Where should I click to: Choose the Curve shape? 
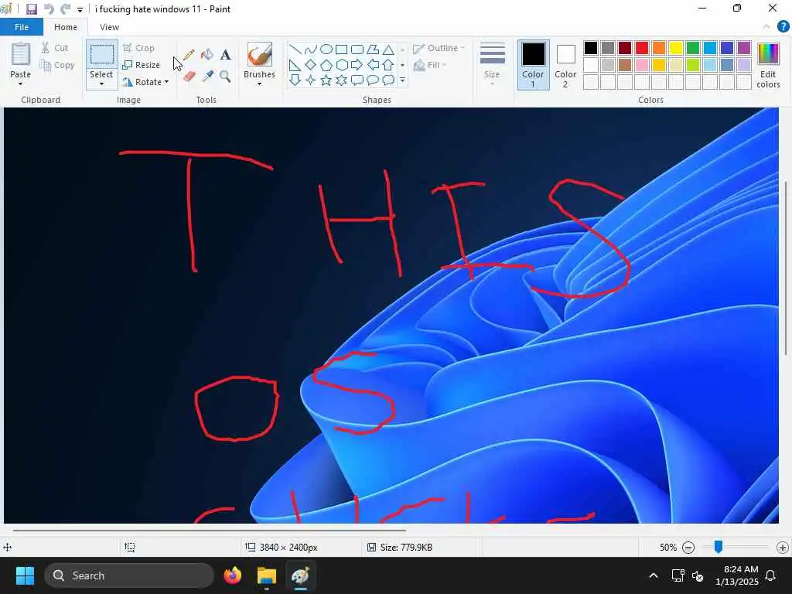[311, 49]
